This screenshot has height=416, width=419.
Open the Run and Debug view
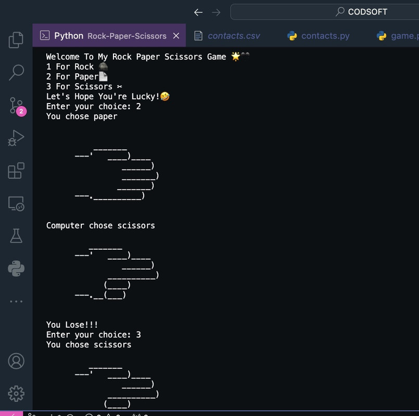[x=16, y=138]
